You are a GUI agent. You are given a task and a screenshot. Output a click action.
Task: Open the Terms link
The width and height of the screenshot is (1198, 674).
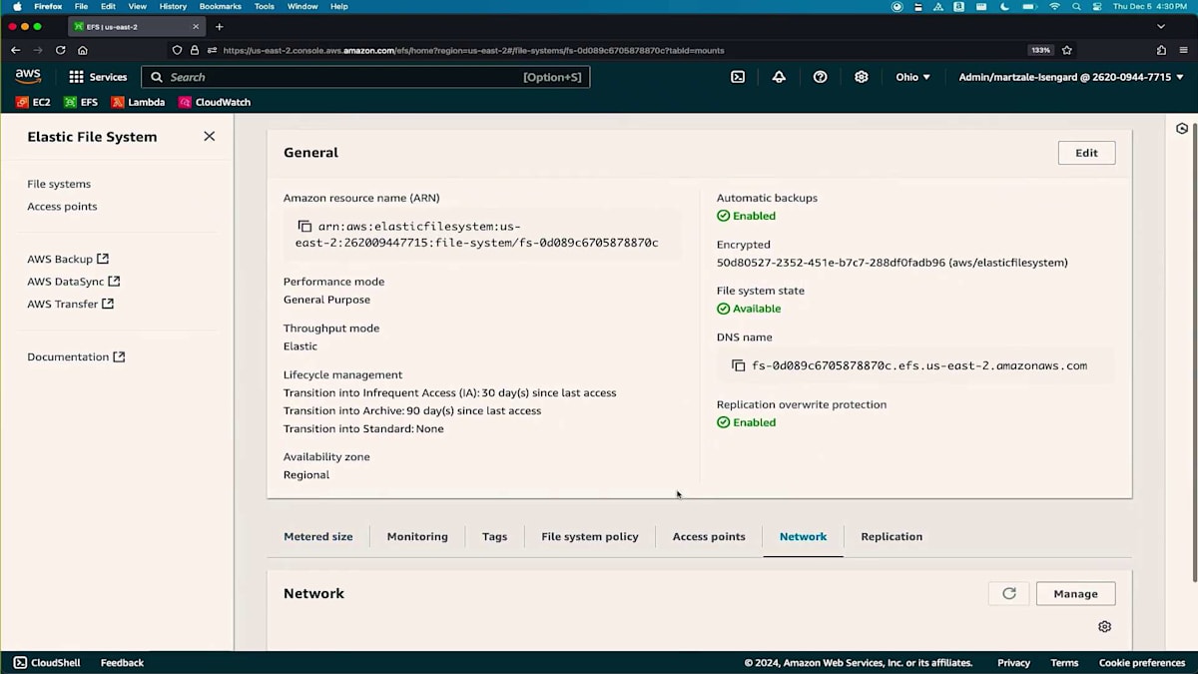[x=1064, y=662]
